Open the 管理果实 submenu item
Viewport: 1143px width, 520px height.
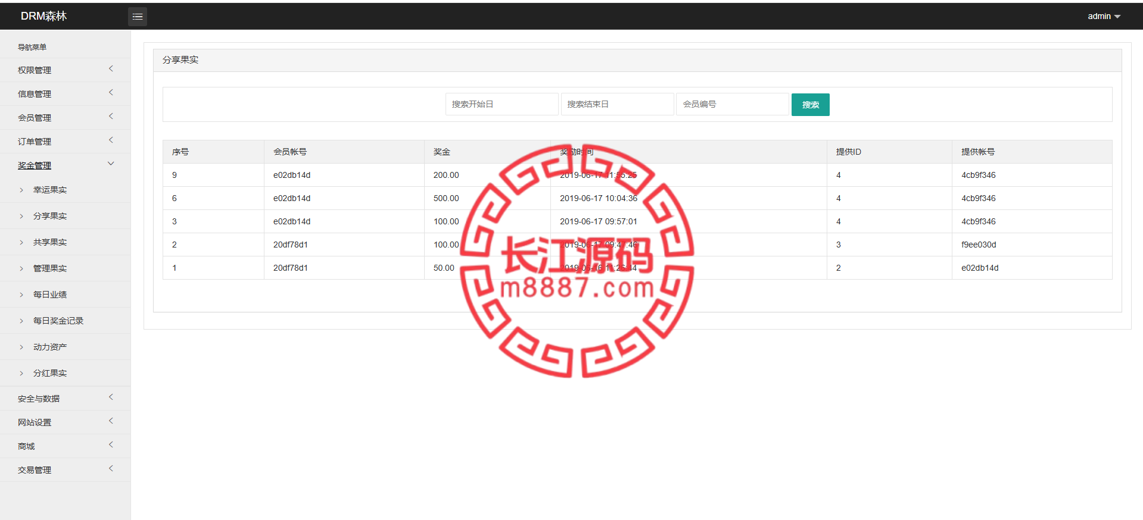(65, 268)
